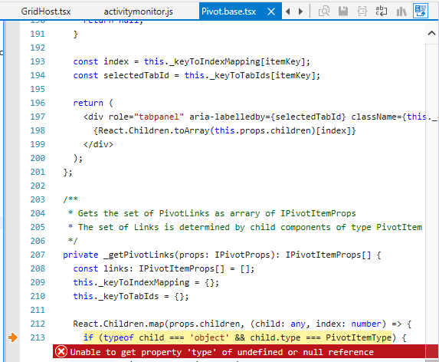This screenshot has width=439, height=362.
Task: Select the Pivot.base.tsx tab
Action: (228, 12)
